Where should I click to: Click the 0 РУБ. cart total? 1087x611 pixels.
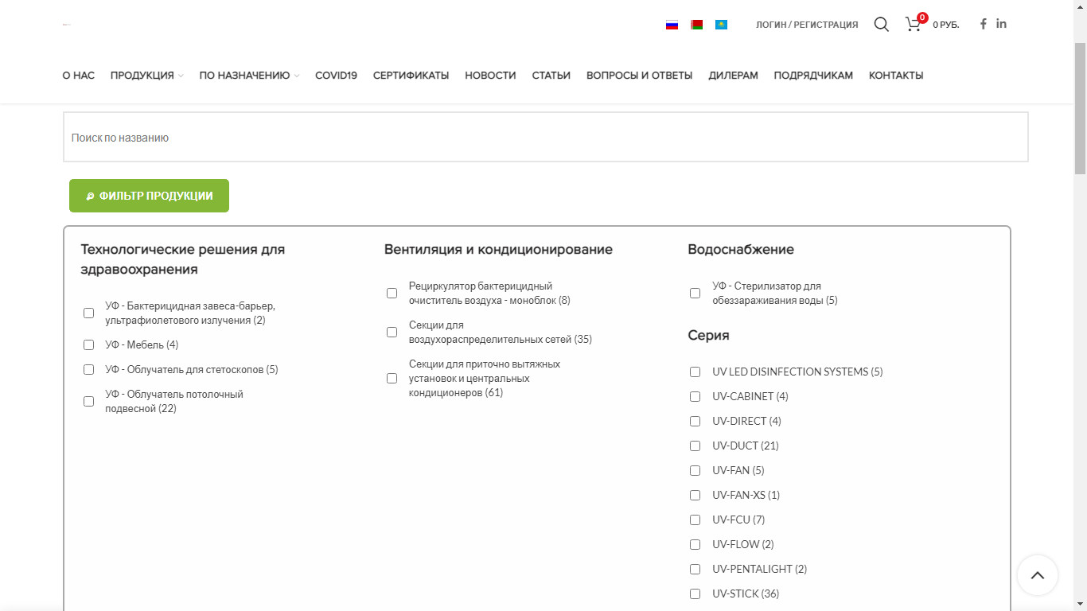tap(946, 25)
